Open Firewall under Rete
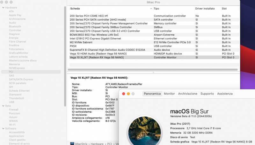The width and height of the screenshot is (255, 145). (x=14, y=110)
